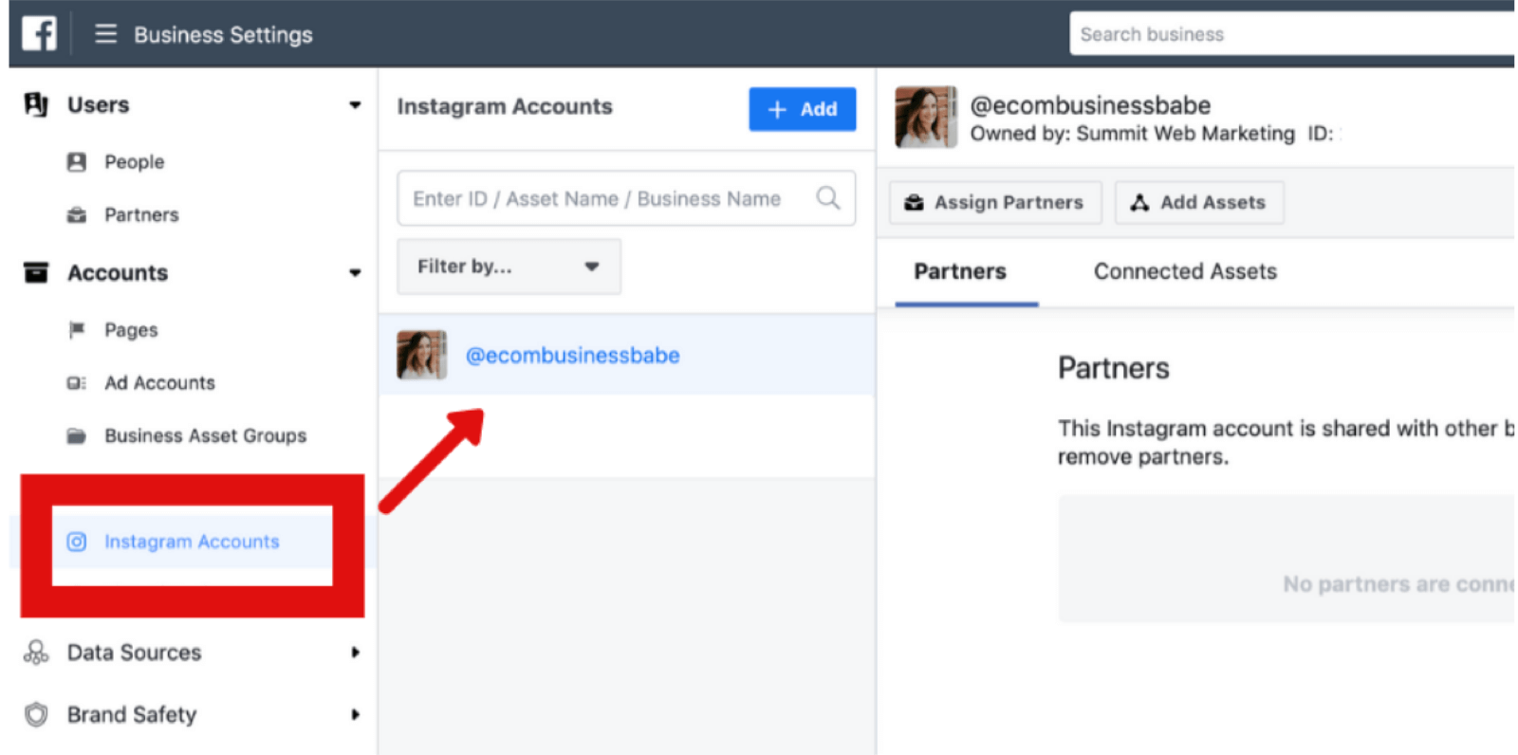Expand the Data Sources section arrow

355,653
